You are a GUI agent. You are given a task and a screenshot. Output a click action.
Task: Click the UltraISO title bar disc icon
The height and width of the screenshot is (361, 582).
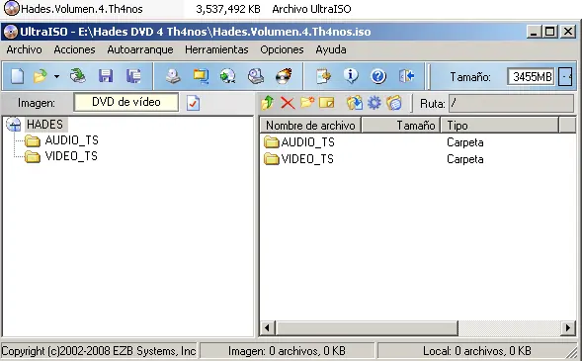point(11,32)
